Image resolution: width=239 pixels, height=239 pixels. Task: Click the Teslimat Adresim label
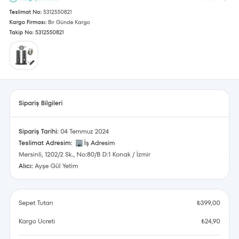point(45,143)
